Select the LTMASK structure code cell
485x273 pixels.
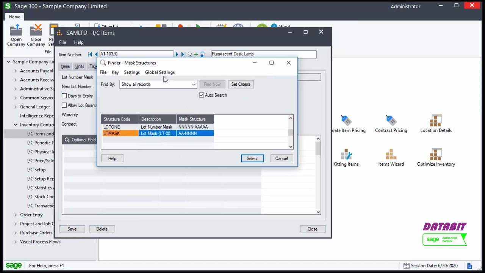[x=120, y=133]
